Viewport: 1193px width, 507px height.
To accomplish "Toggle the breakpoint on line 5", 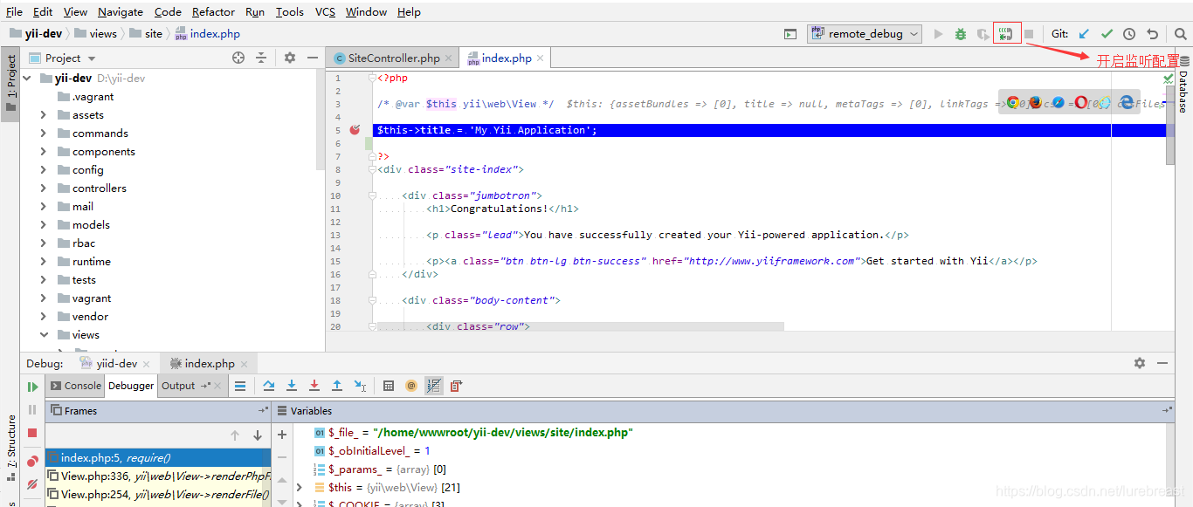I will coord(355,128).
